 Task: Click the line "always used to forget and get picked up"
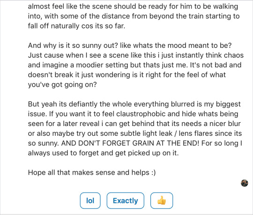click(x=103, y=153)
